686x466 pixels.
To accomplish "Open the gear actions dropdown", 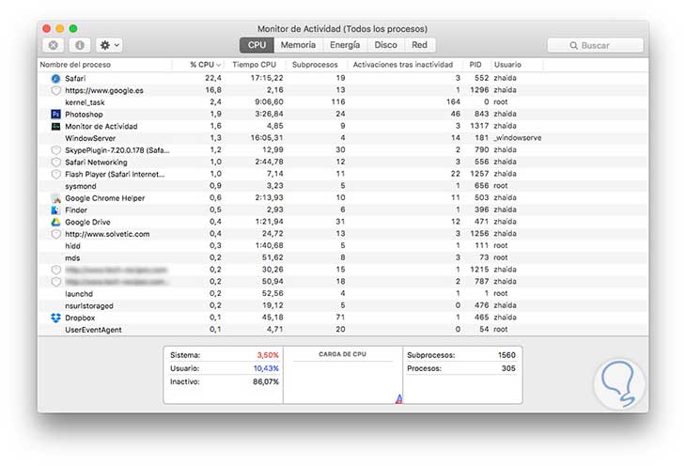I will [x=109, y=45].
